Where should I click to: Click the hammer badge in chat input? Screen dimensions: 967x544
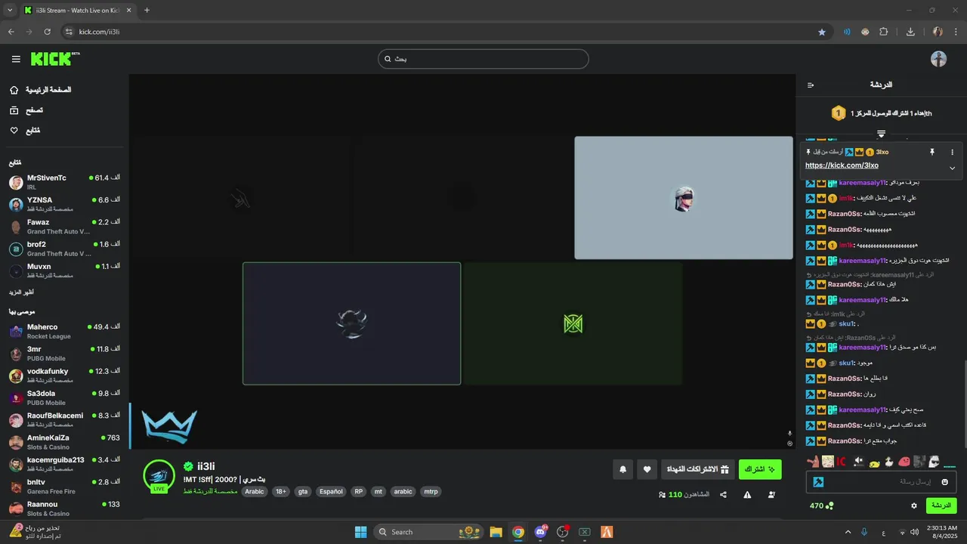818,482
